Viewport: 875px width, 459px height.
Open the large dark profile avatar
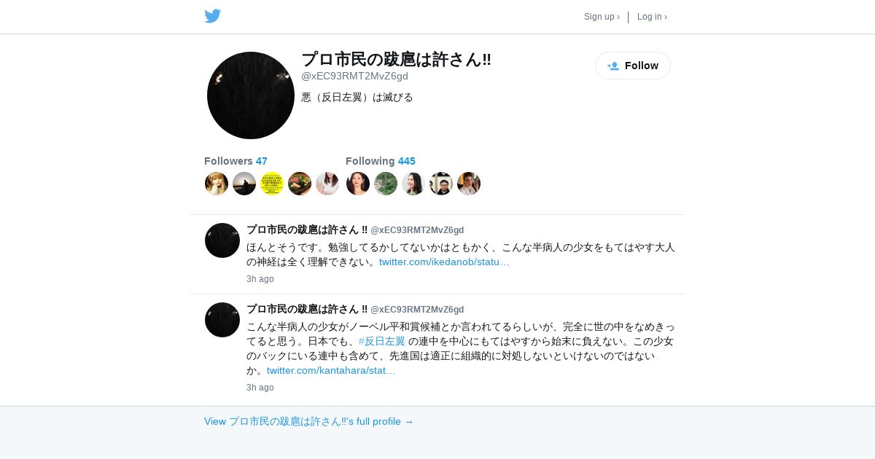pos(251,95)
